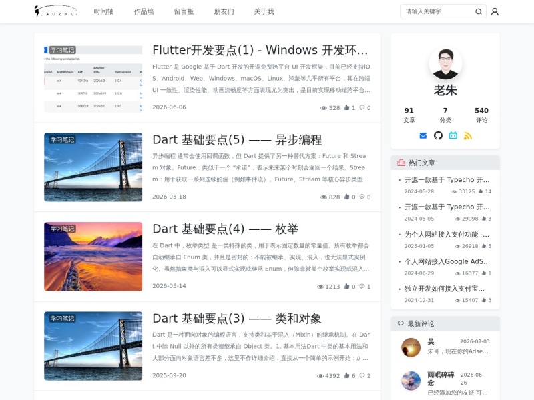Click the LAOZHU site logo
The height and width of the screenshot is (400, 534).
pos(56,11)
